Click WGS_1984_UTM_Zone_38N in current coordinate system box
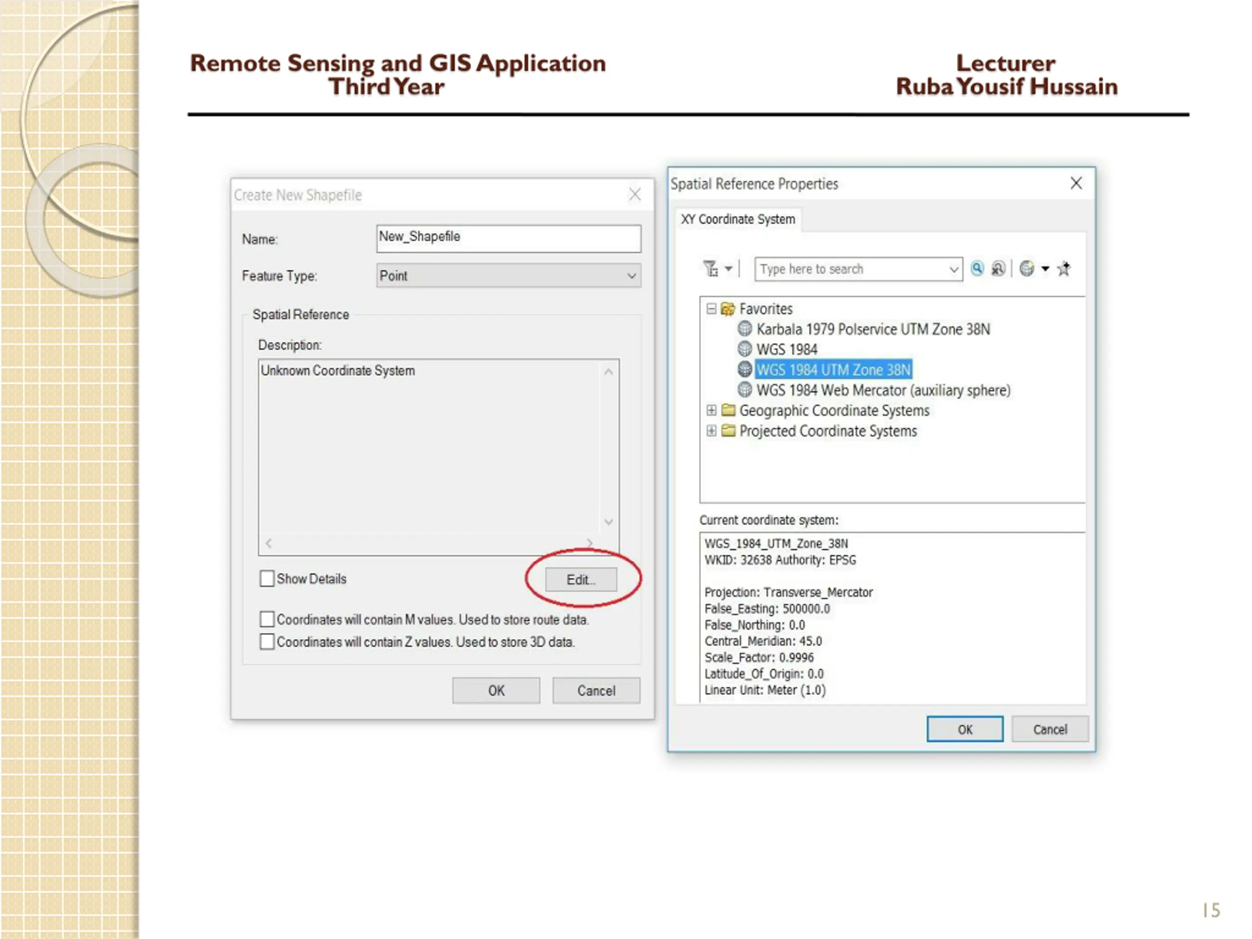This screenshot has width=1252, height=939. click(776, 544)
